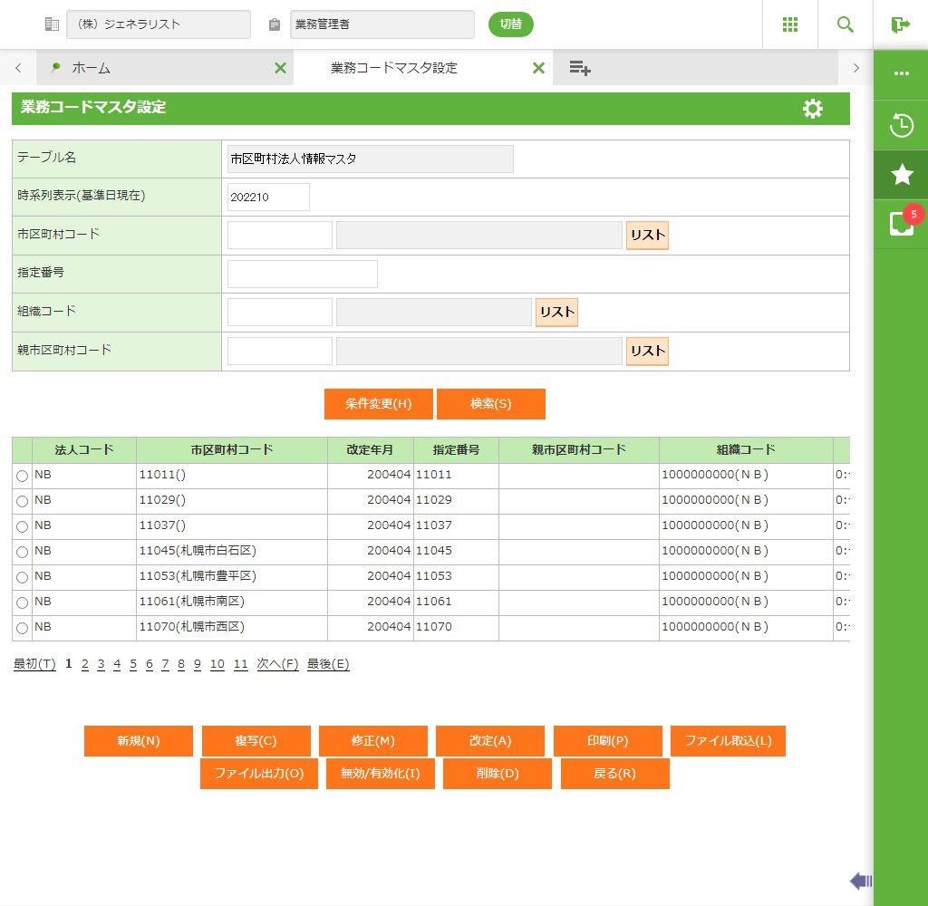
Task: Select radio button for 札幌市白石区 row
Action: click(x=22, y=553)
